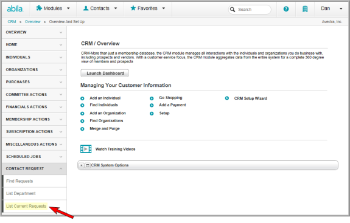The height and width of the screenshot is (223, 350).
Task: Click the Contacts person icon
Action: tap(86, 9)
